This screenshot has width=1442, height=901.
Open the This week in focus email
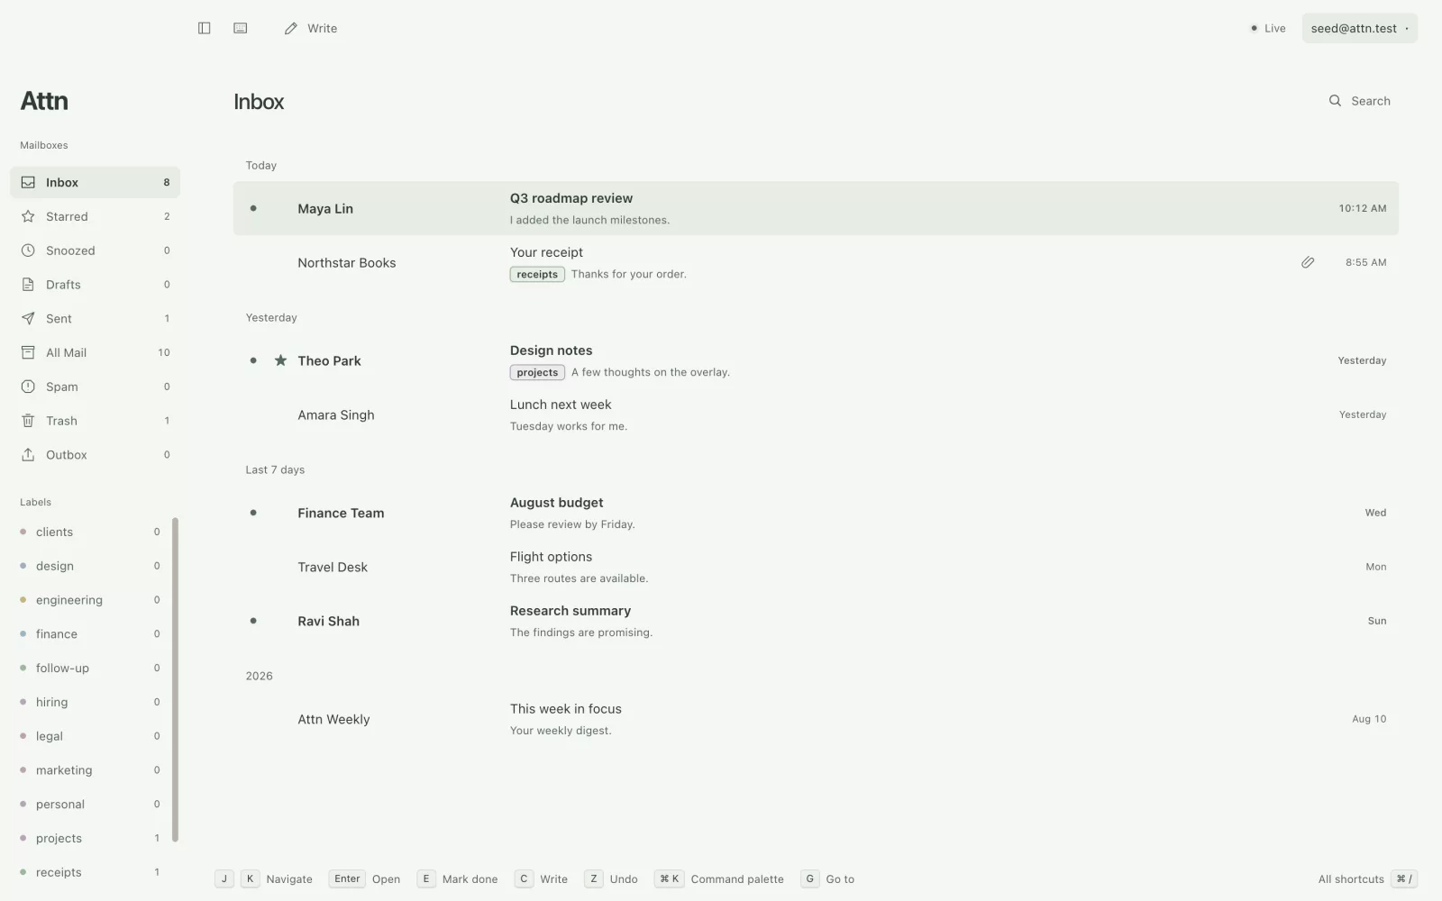(x=816, y=720)
